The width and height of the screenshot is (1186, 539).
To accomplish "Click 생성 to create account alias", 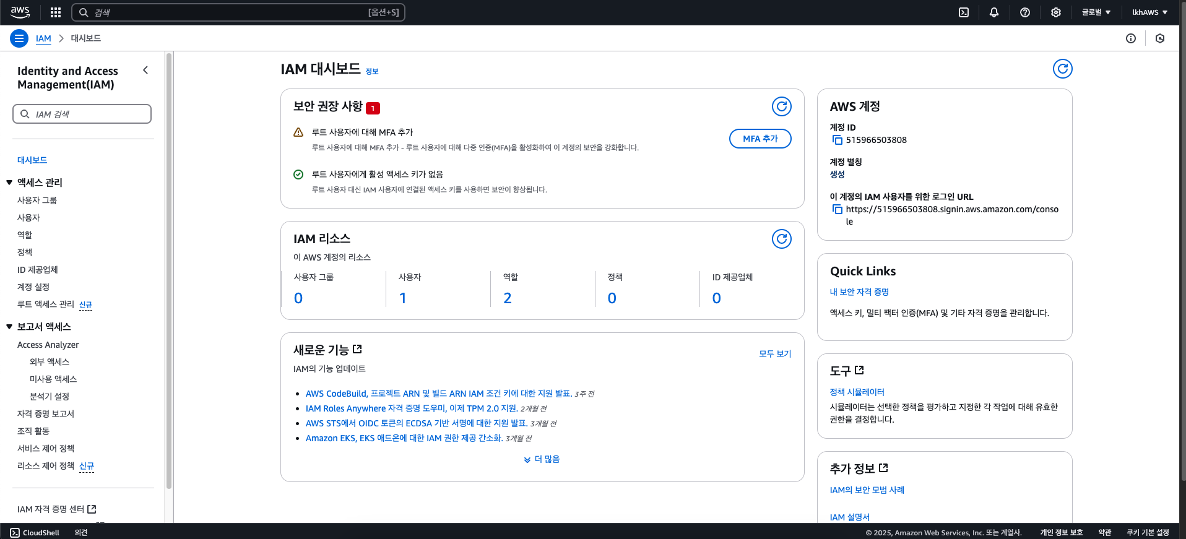I will click(837, 175).
